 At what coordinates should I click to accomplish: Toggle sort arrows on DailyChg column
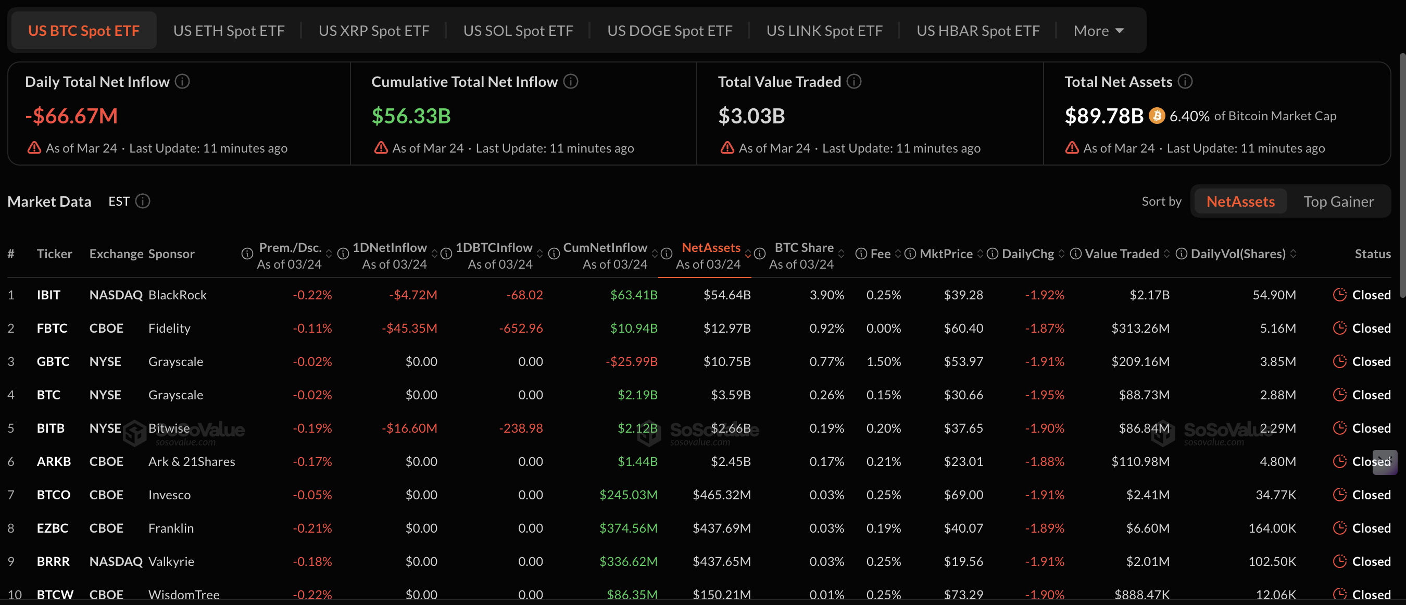coord(1062,254)
